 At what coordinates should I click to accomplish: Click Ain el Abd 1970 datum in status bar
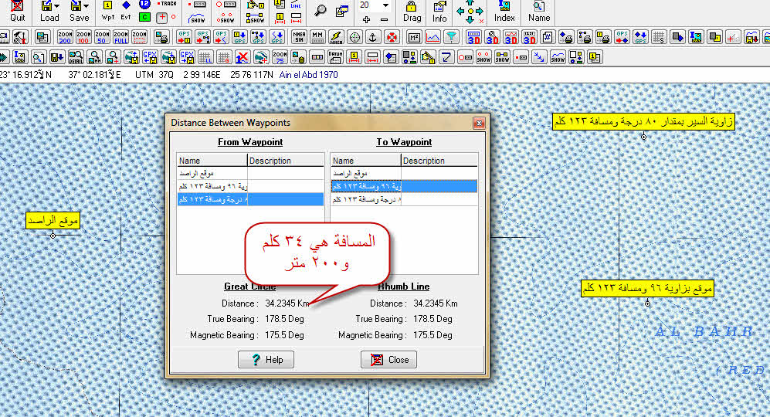308,75
